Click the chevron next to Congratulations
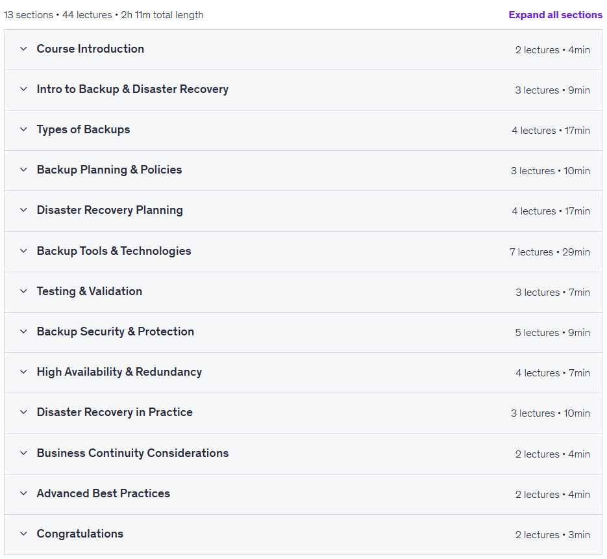The width and height of the screenshot is (607, 559). [x=23, y=534]
